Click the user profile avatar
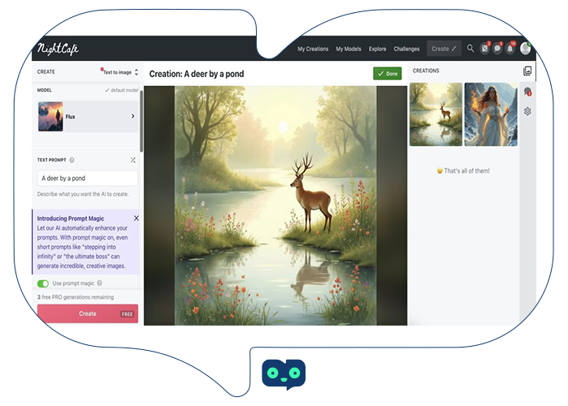 click(x=525, y=49)
